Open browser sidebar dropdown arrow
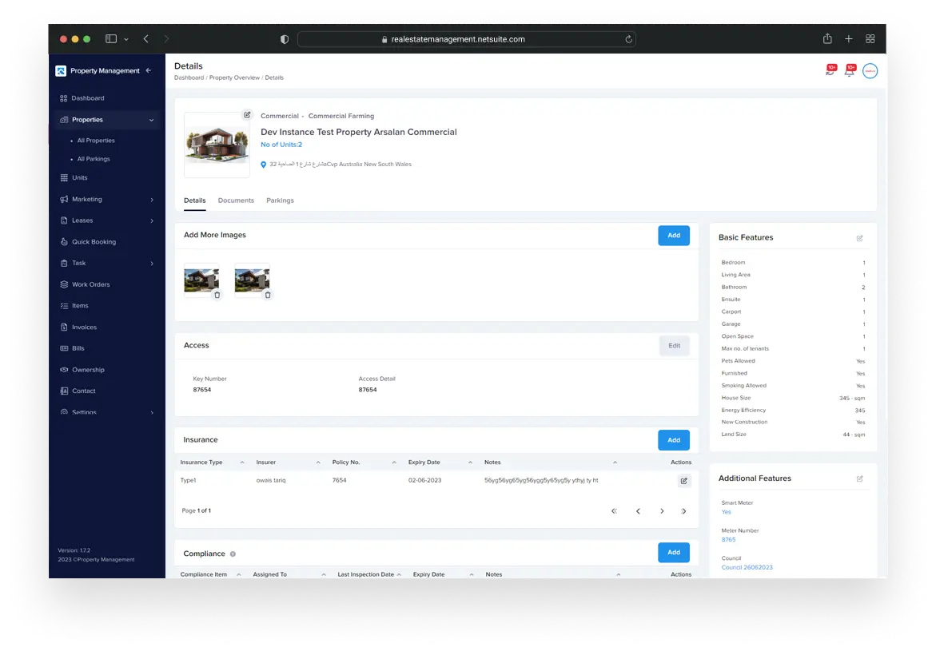Screen dimensions: 936x651 (x=126, y=39)
